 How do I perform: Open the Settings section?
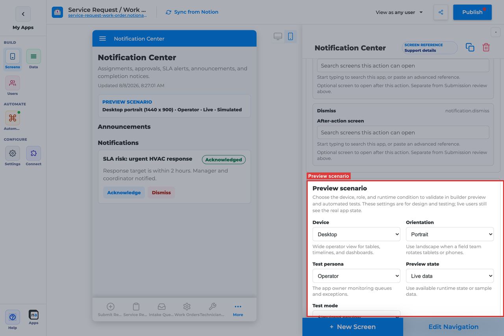pyautogui.click(x=13, y=156)
